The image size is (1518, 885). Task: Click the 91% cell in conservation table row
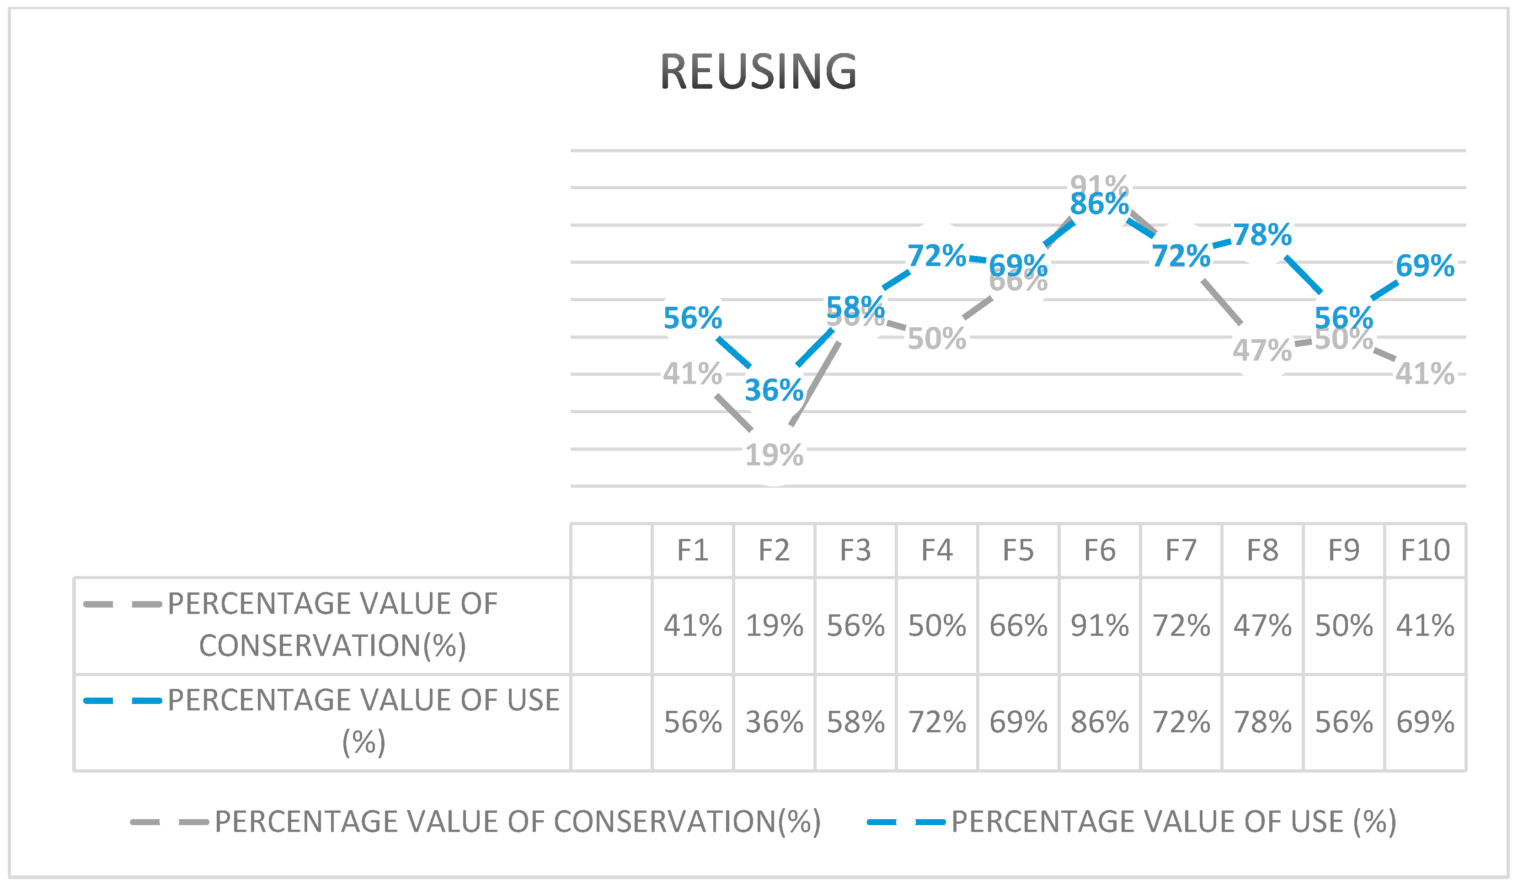(1099, 626)
